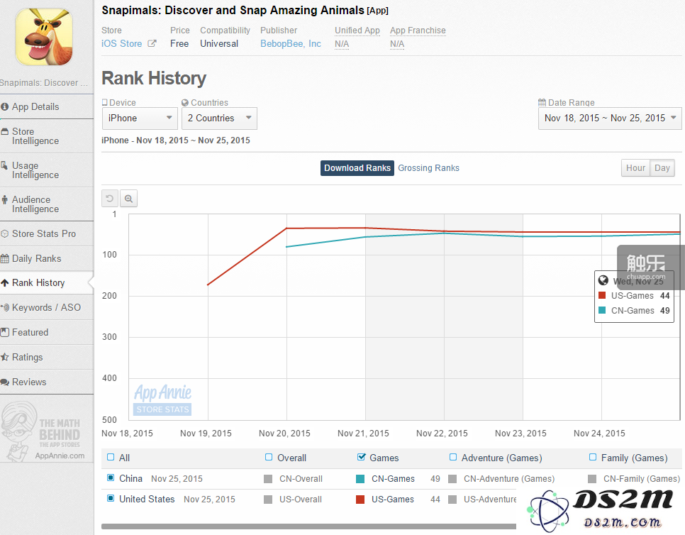Enable the Family (Games) checkbox
This screenshot has width=685, height=535.
[x=593, y=457]
